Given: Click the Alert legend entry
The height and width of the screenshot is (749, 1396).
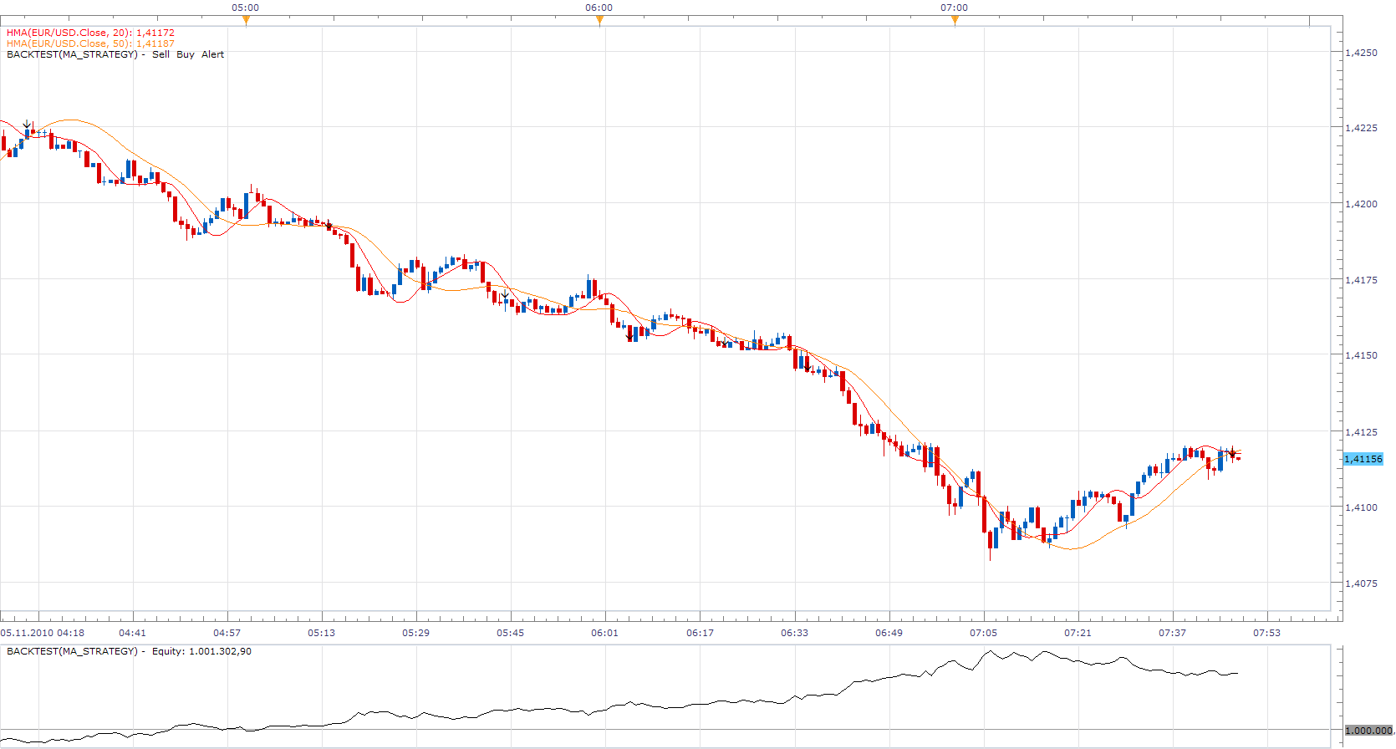Looking at the screenshot, I should pyautogui.click(x=212, y=54).
